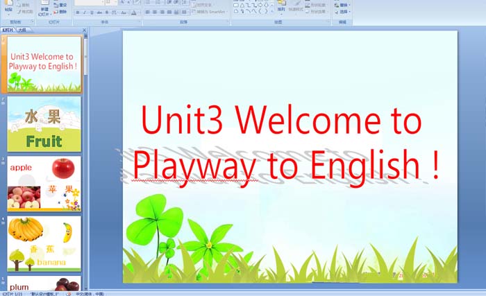This screenshot has width=486, height=296.
Task: Select the Fruit slide thumbnail
Action: coord(44,124)
